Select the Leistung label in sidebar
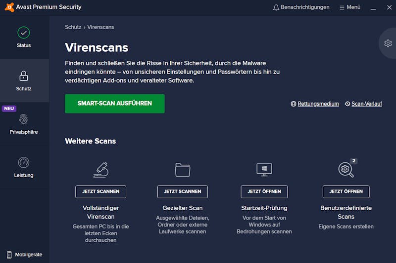Screen dimensions: 396x263 coord(24,175)
